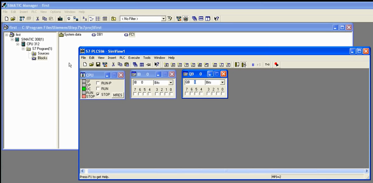This screenshot has width=373, height=183.
Task: Toggle bit 3 checkbox in IB 0 window
Action: (x=156, y=94)
